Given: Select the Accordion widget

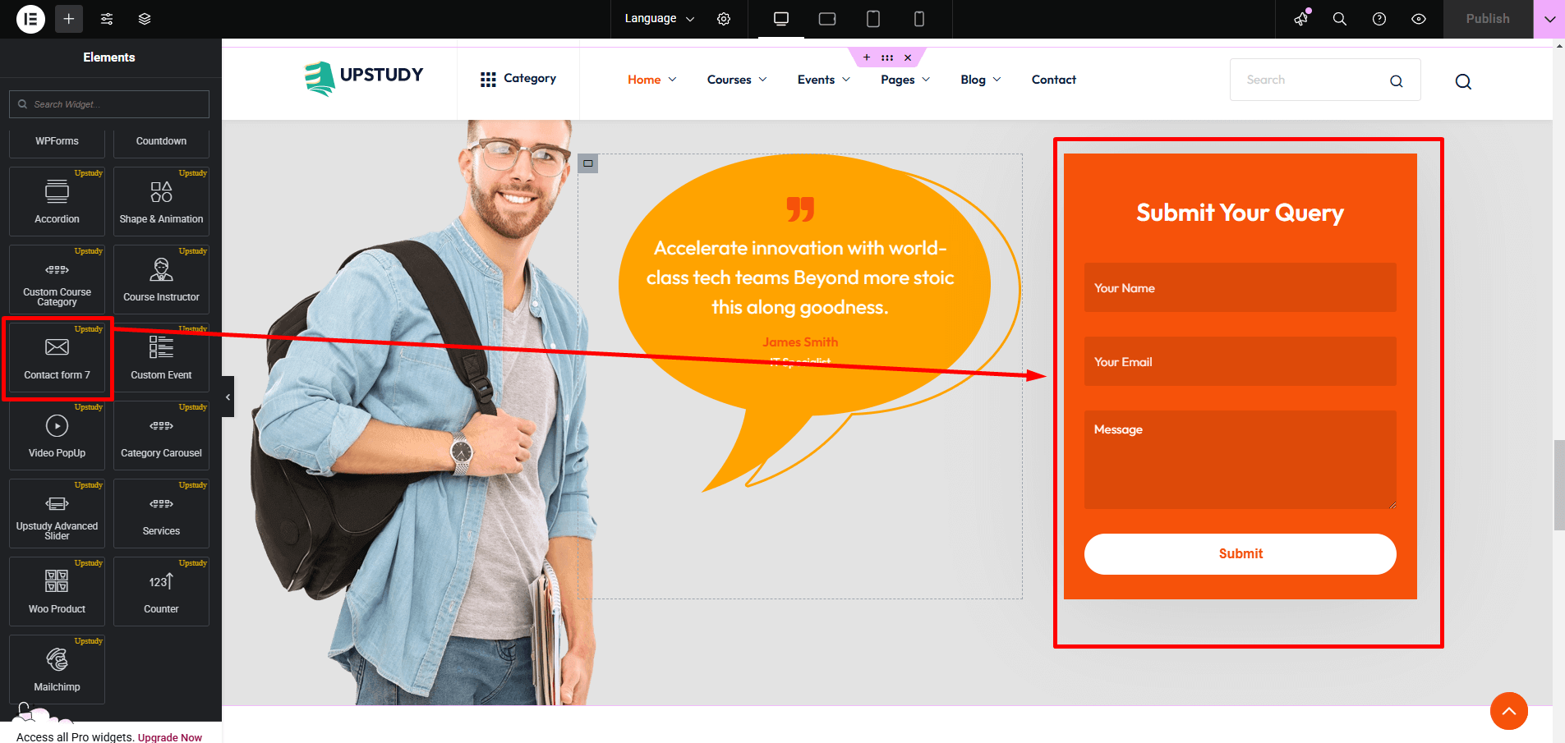Looking at the screenshot, I should (57, 201).
